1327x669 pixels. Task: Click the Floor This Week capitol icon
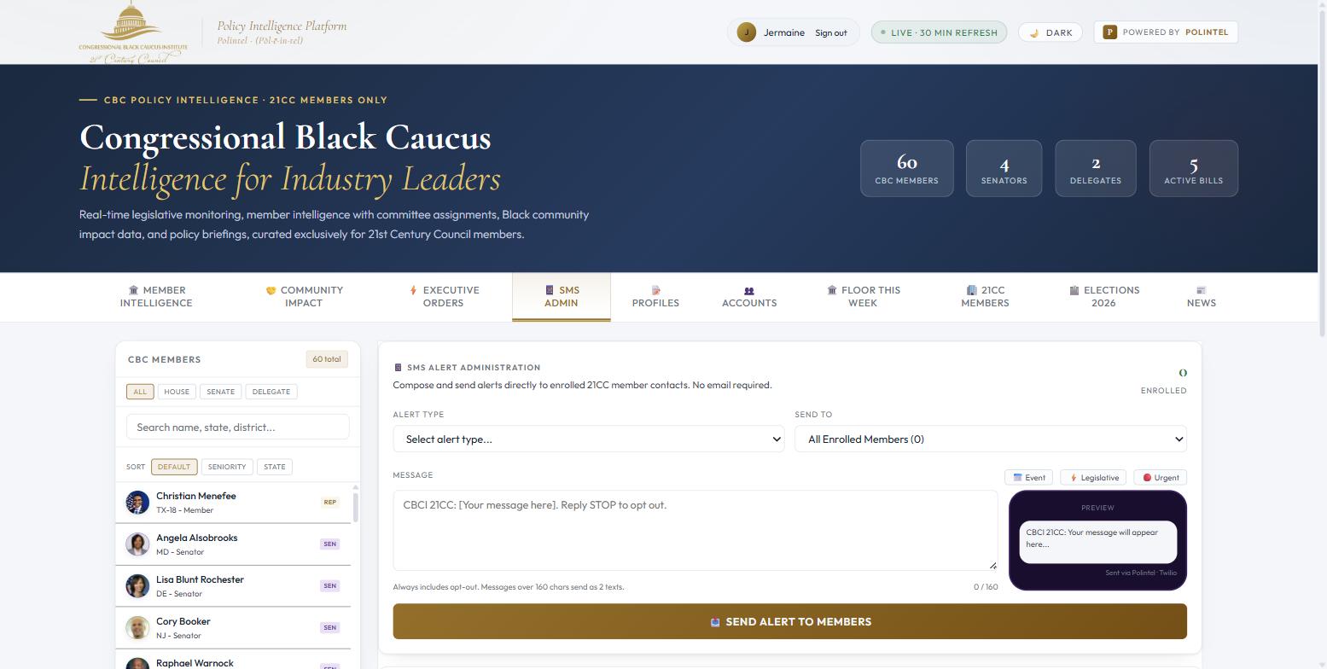pos(832,290)
